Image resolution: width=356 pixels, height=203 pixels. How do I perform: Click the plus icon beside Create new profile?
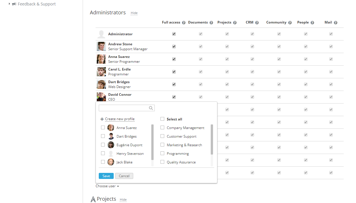102,119
